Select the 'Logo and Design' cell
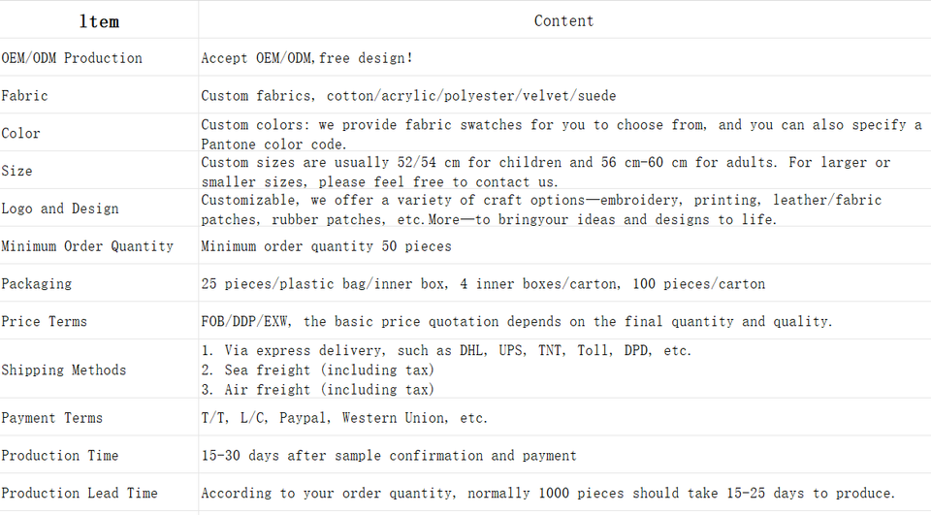The height and width of the screenshot is (515, 931). click(x=60, y=209)
